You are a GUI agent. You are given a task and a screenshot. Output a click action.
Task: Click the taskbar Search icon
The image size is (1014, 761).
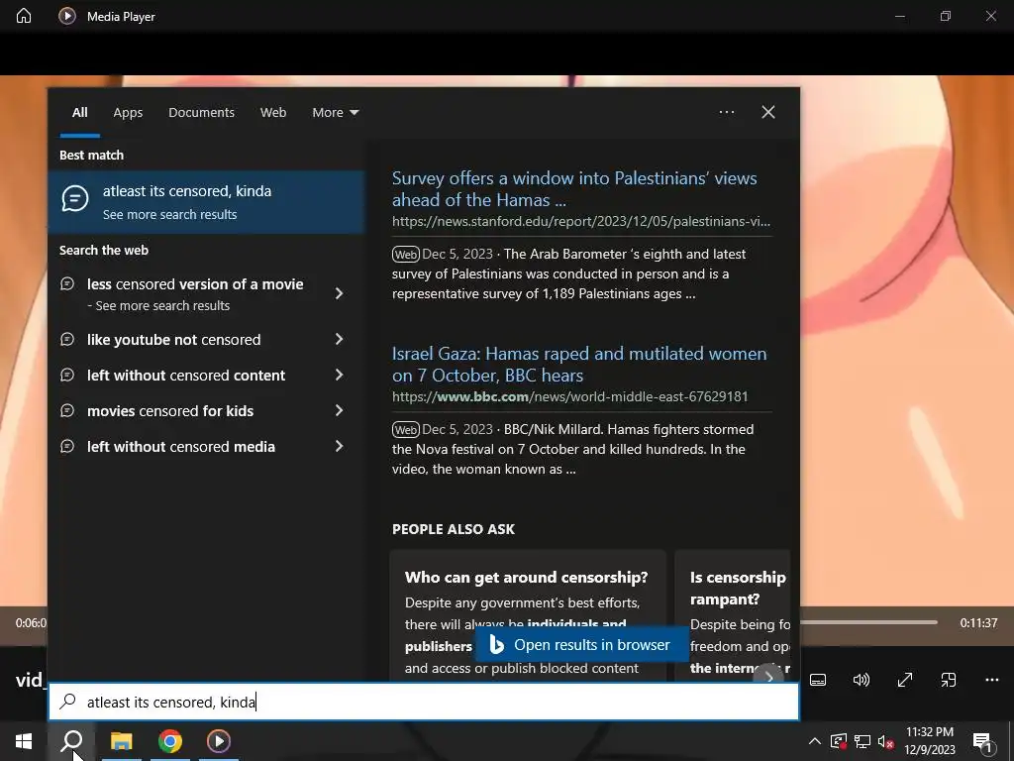pyautogui.click(x=71, y=741)
